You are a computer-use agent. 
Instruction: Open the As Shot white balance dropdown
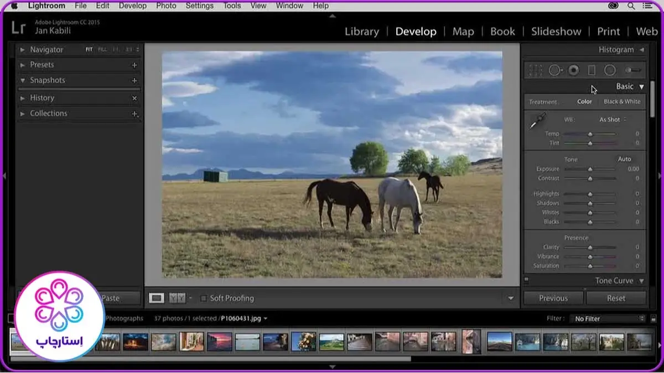613,119
